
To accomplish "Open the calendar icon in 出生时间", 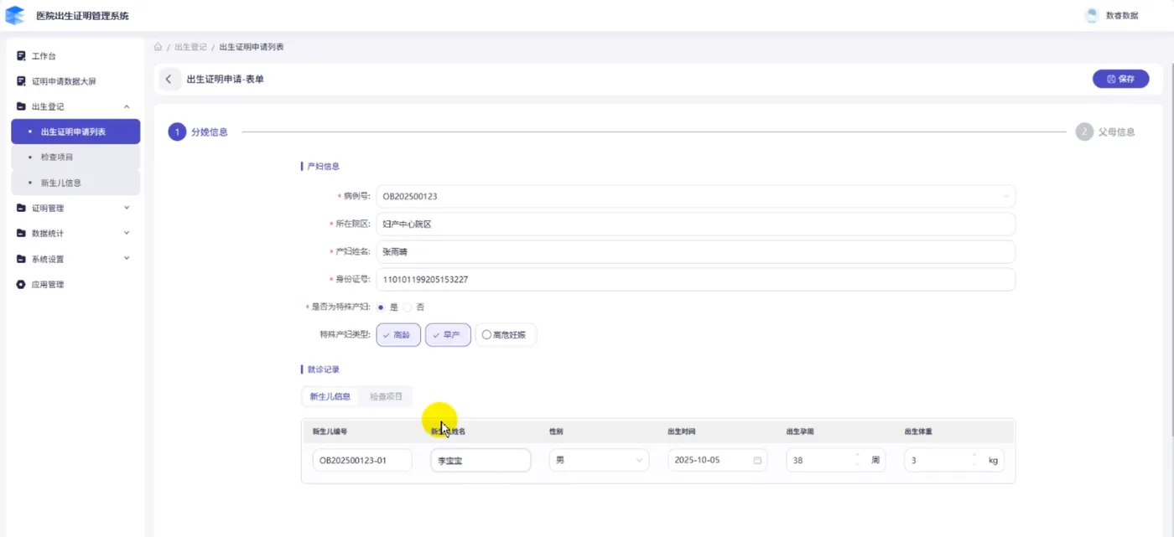I will 757,460.
